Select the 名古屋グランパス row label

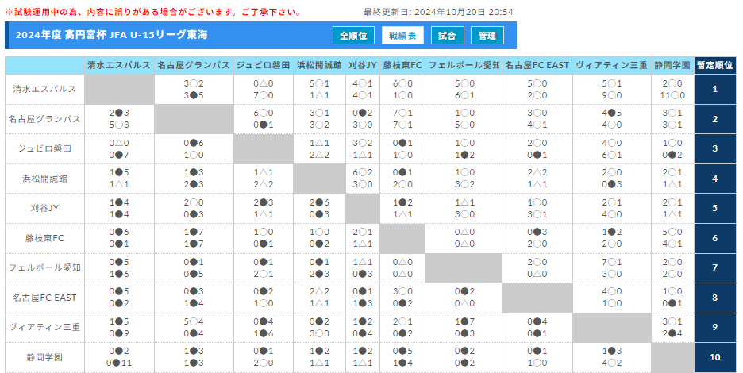[x=44, y=119]
